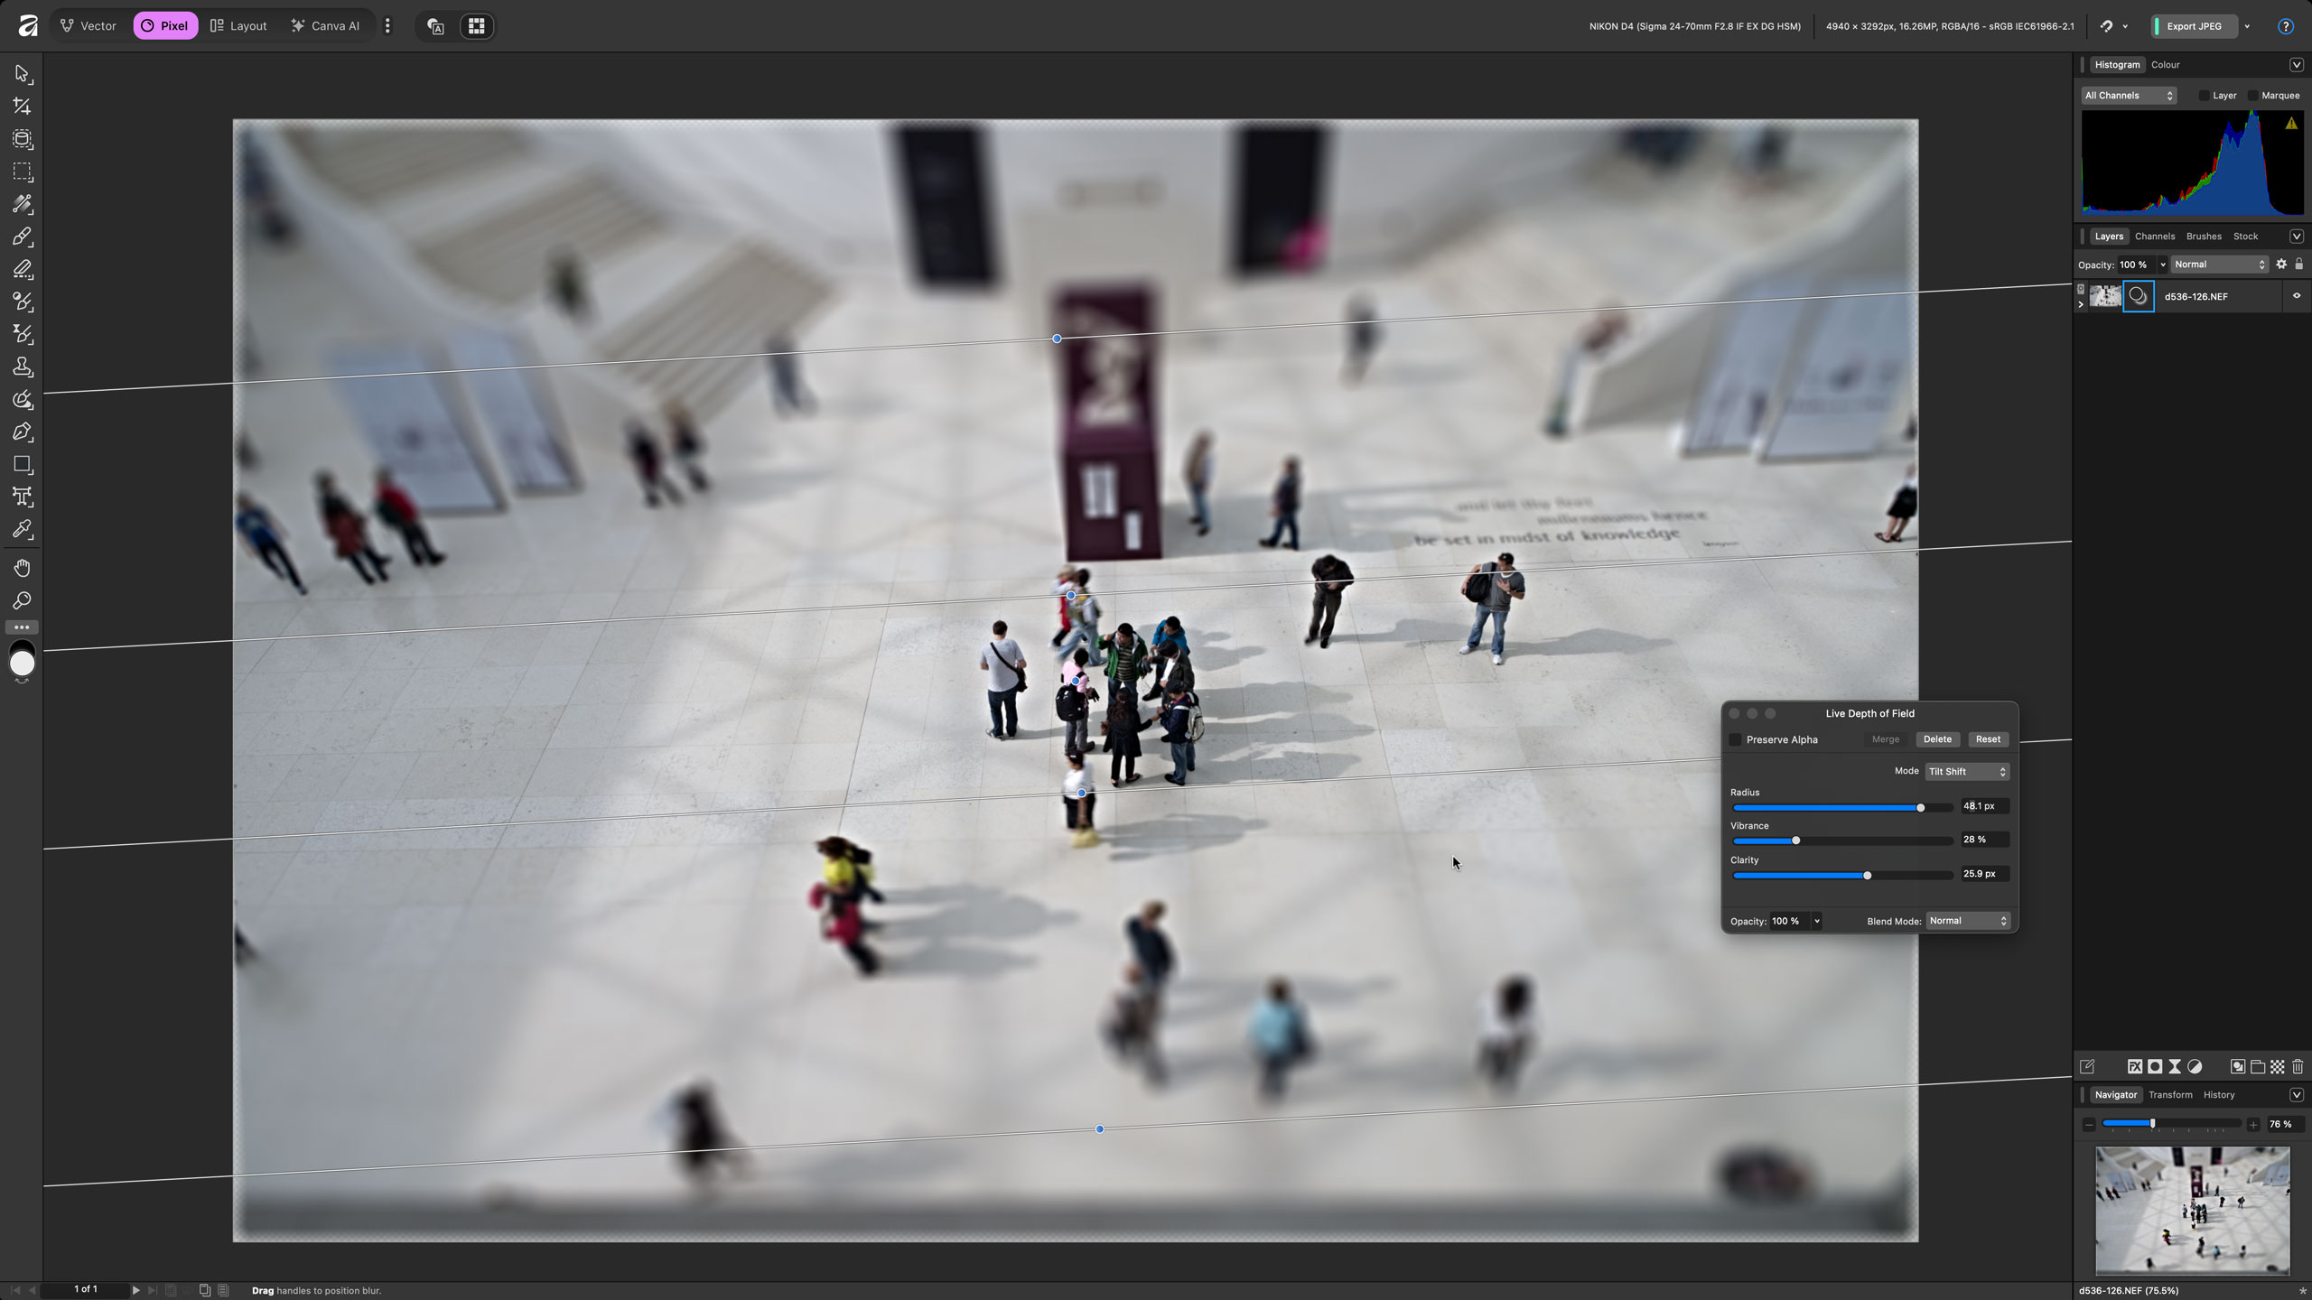Image resolution: width=2312 pixels, height=1300 pixels.
Task: Select the Hand view tool
Action: coord(22,568)
